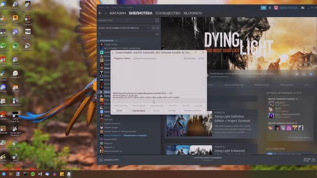Click ДОБАВИТЬ ИГРУ add game button
The width and height of the screenshot is (317, 178).
109,160
